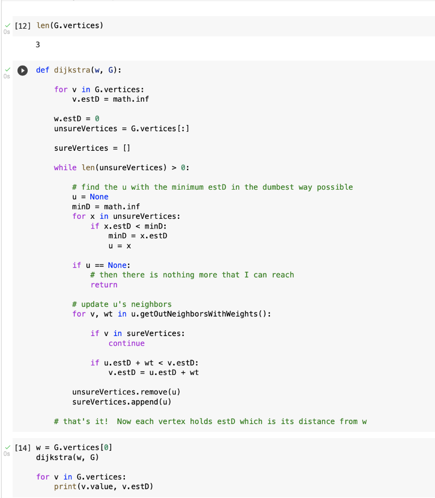Click the green checkmark beside the dijkstra cell
The image size is (435, 498).
pos(8,69)
